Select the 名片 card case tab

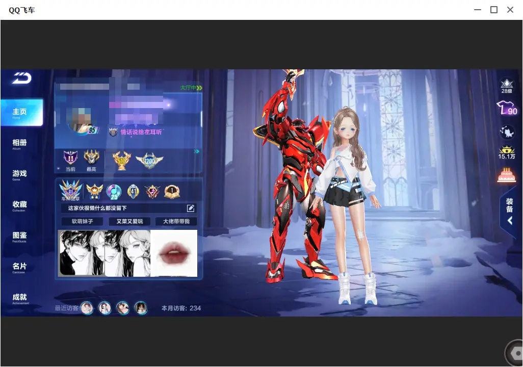[x=19, y=267]
